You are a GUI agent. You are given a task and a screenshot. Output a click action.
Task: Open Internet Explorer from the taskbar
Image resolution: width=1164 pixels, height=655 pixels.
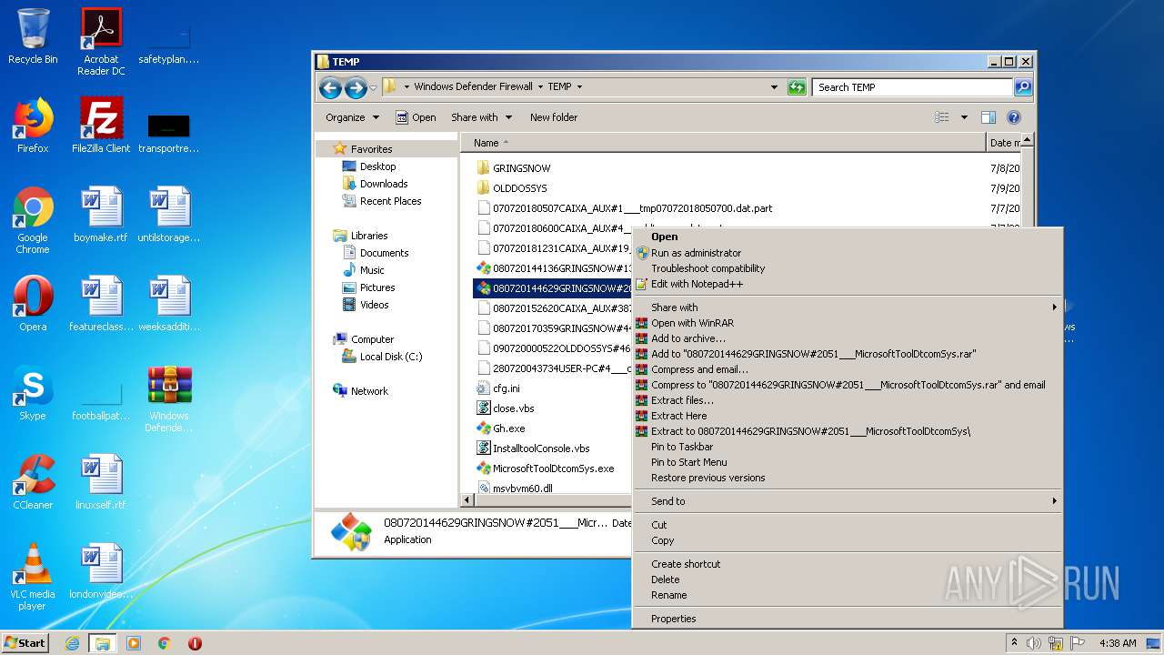[x=73, y=643]
